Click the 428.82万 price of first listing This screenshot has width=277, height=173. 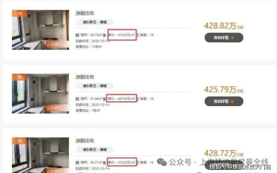[220, 26]
